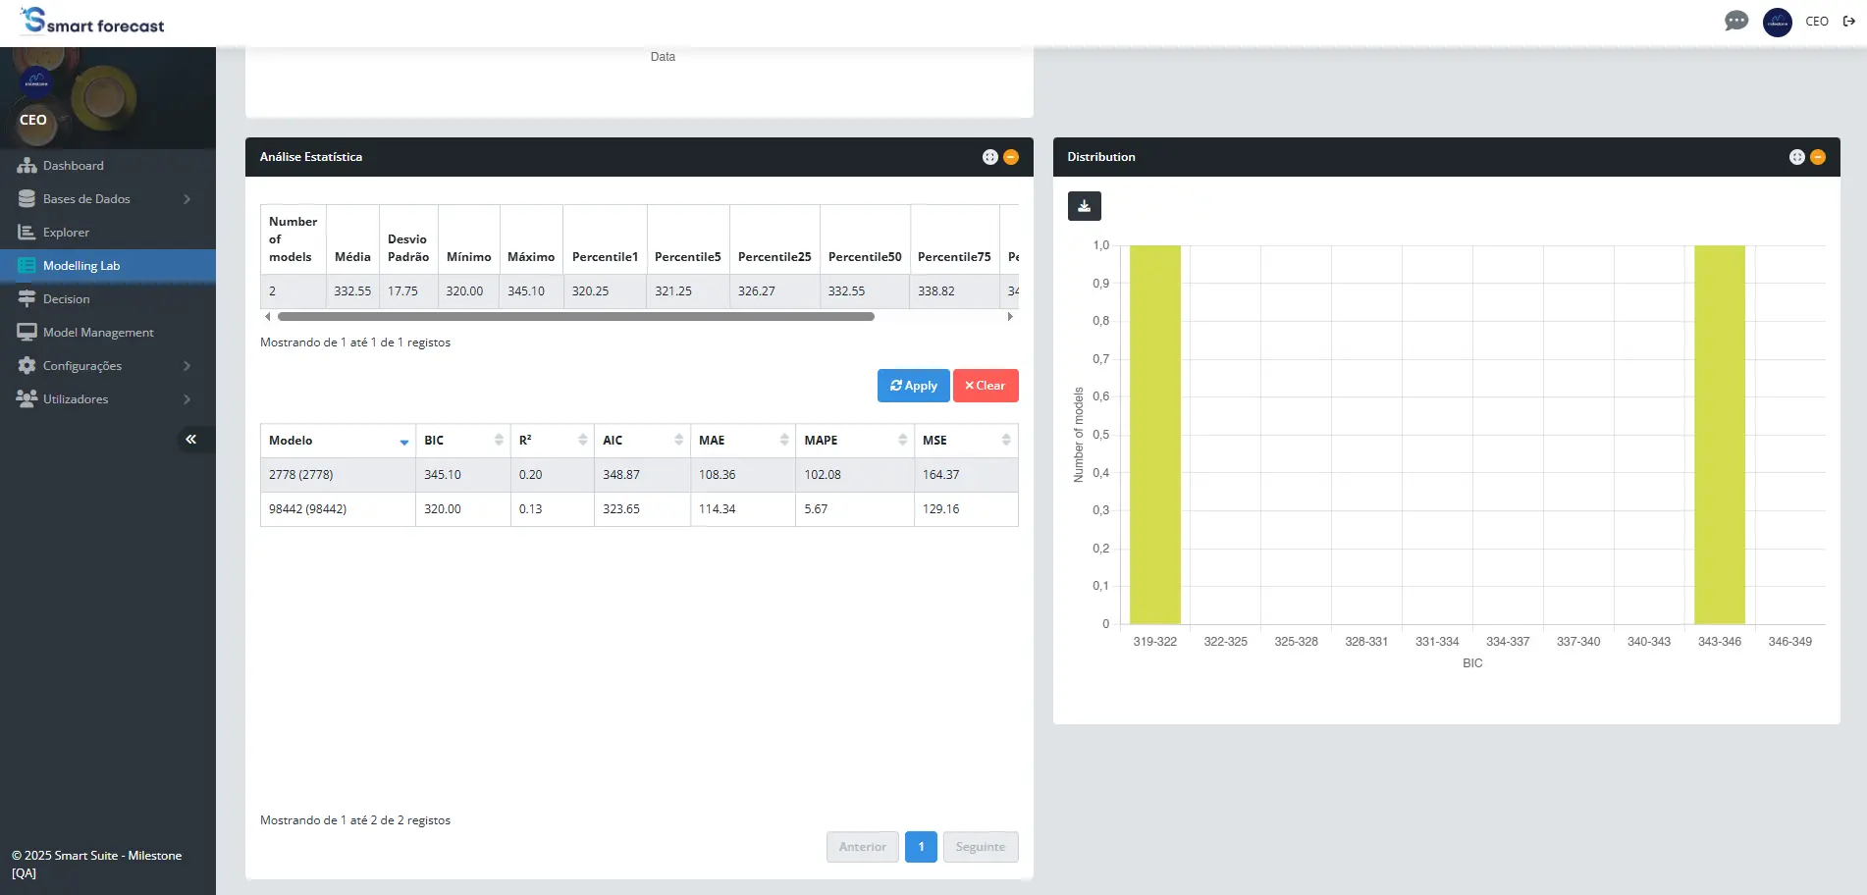Collapse the Análise Estatística panel

tap(1011, 157)
